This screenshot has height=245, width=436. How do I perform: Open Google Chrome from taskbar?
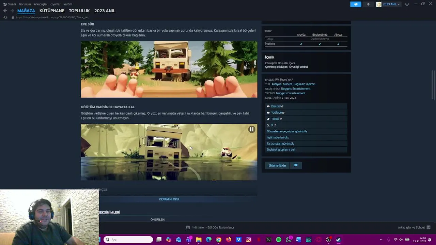[x=219, y=240]
